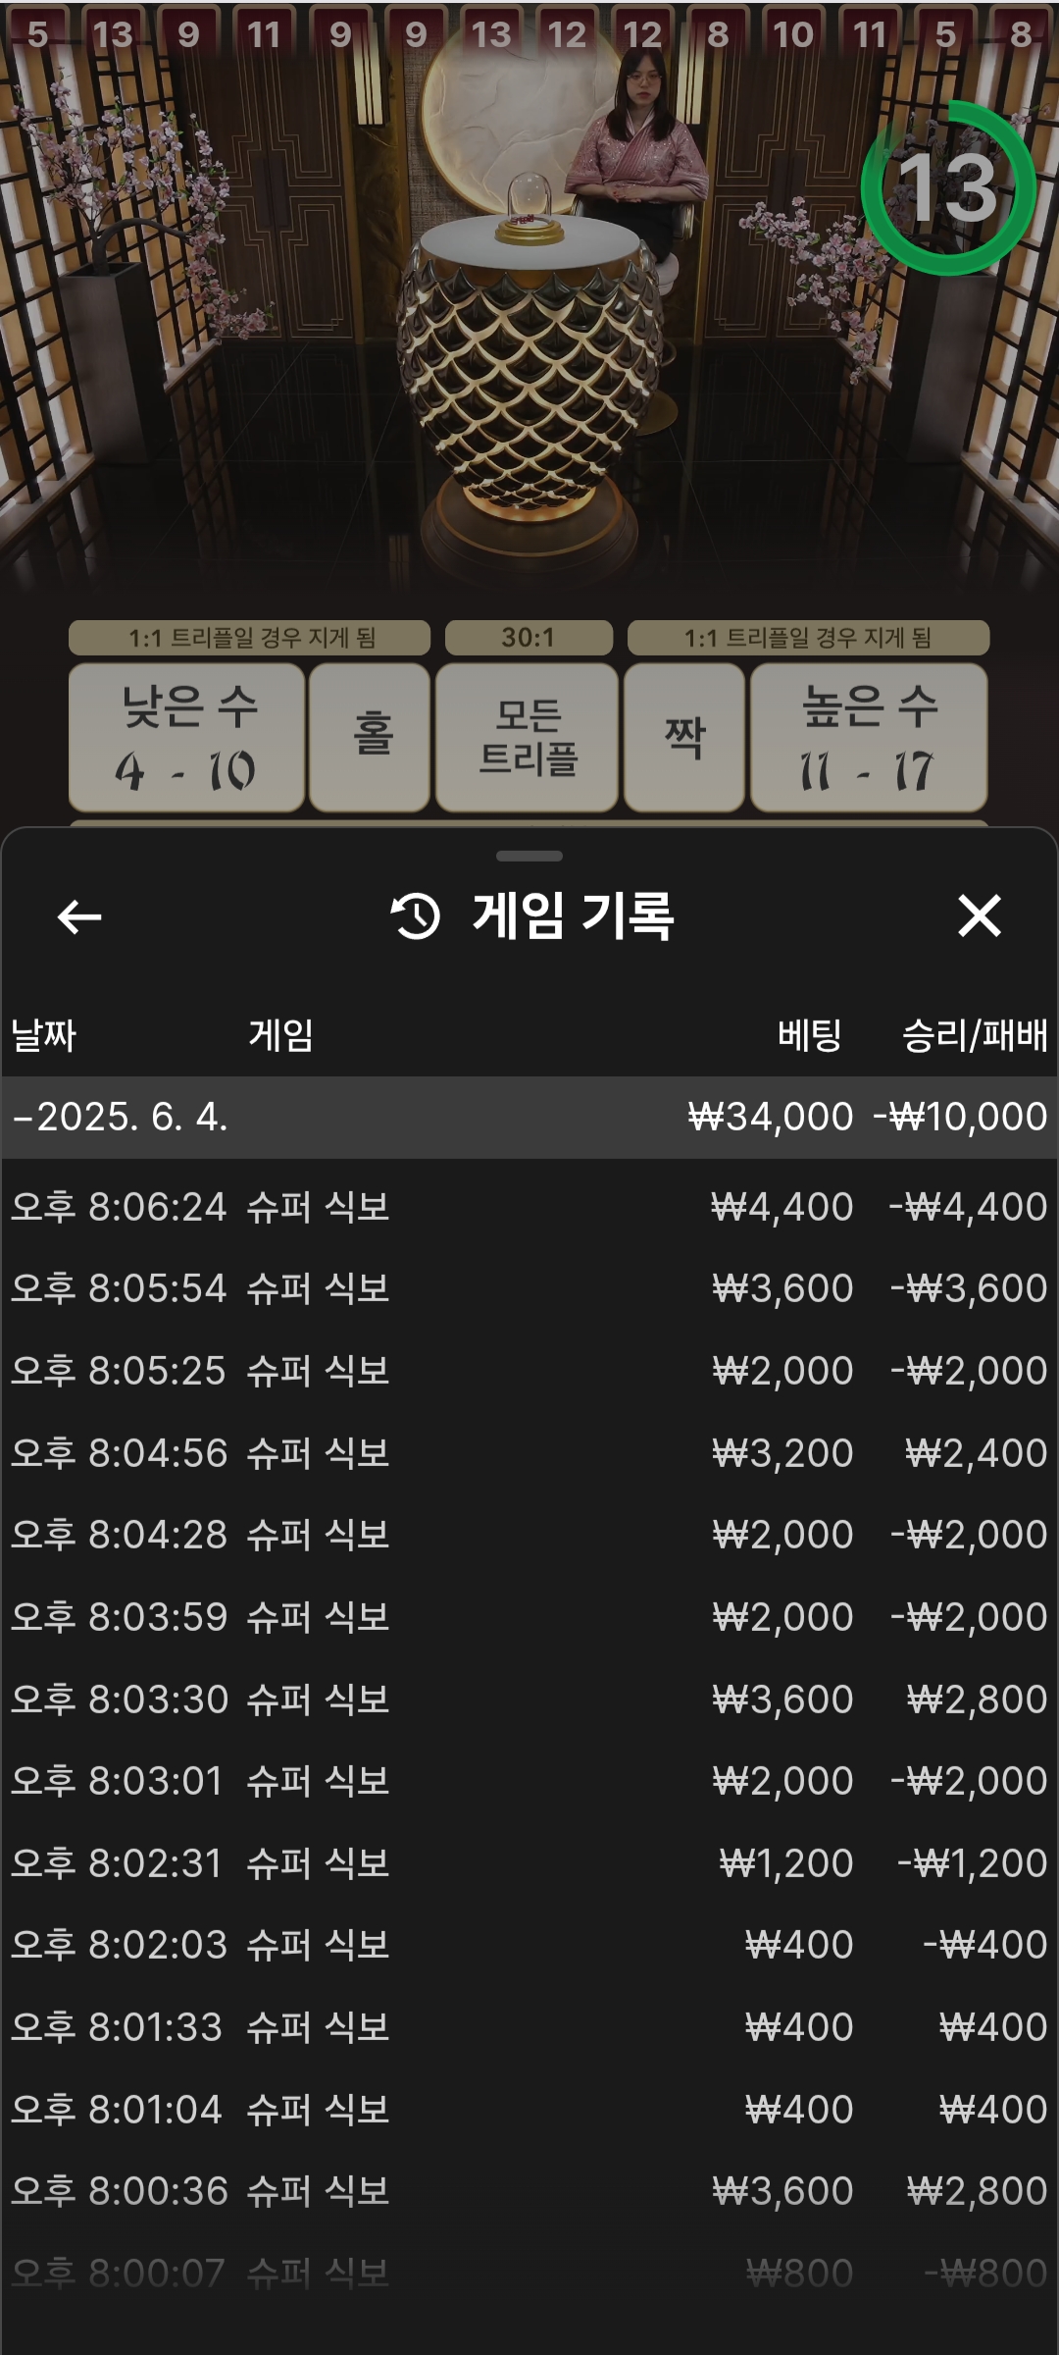1059x2355 pixels.
Task: Click the 날짜 column header
Action: click(44, 1035)
